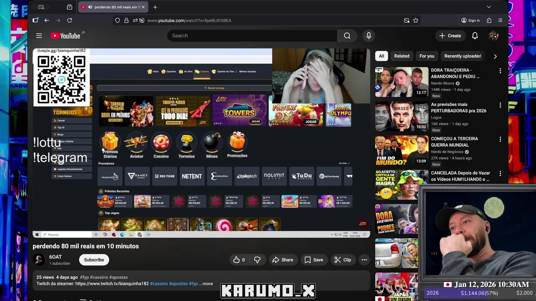Viewport: 536px width, 301px height.
Task: Select the 'Recently uploaded' filter chip
Action: pos(462,56)
